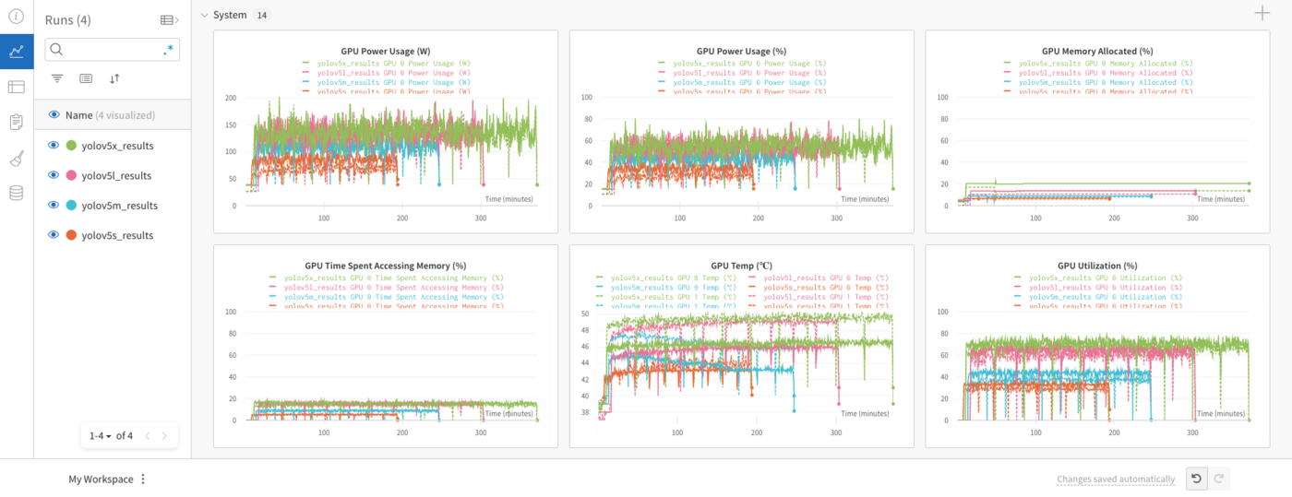Click the add panel plus button
Image resolution: width=1292 pixels, height=497 pixels.
pyautogui.click(x=1262, y=13)
